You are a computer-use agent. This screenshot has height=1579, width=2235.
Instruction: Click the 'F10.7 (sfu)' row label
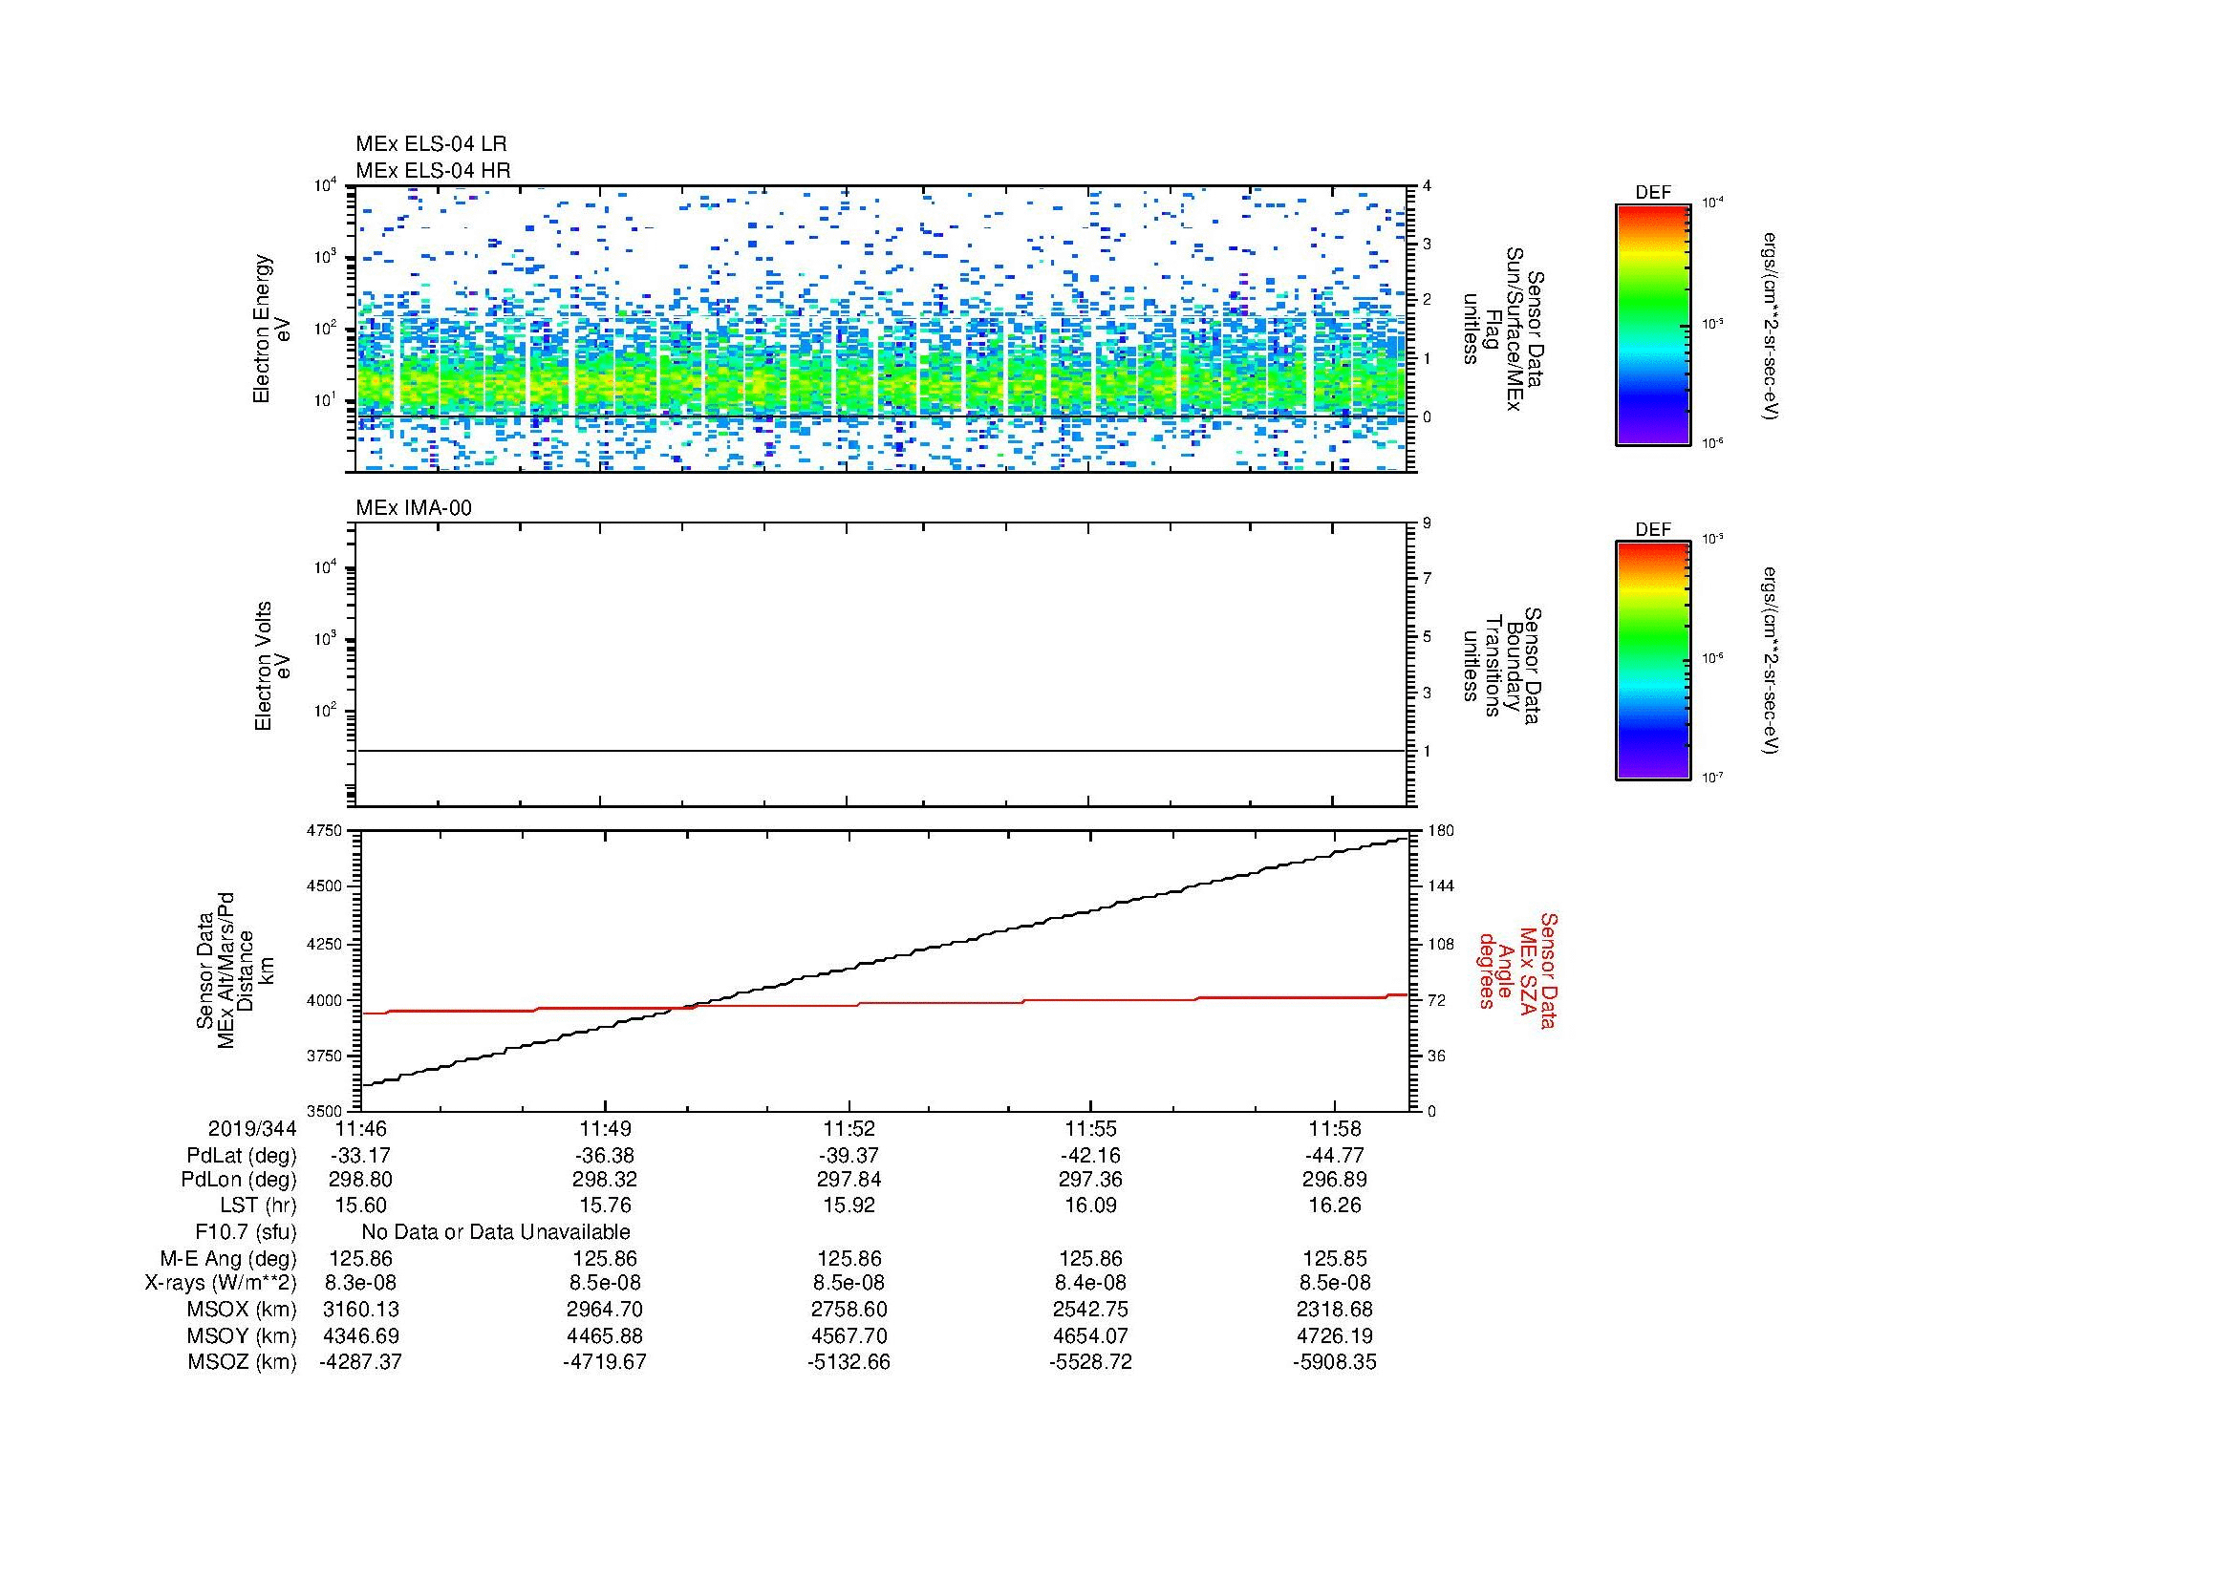click(x=246, y=1231)
